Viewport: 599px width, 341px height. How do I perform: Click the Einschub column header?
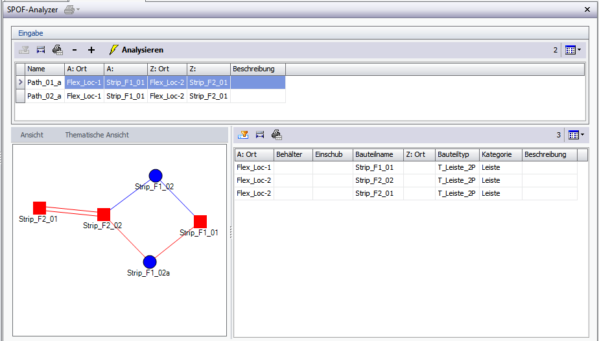coord(333,155)
